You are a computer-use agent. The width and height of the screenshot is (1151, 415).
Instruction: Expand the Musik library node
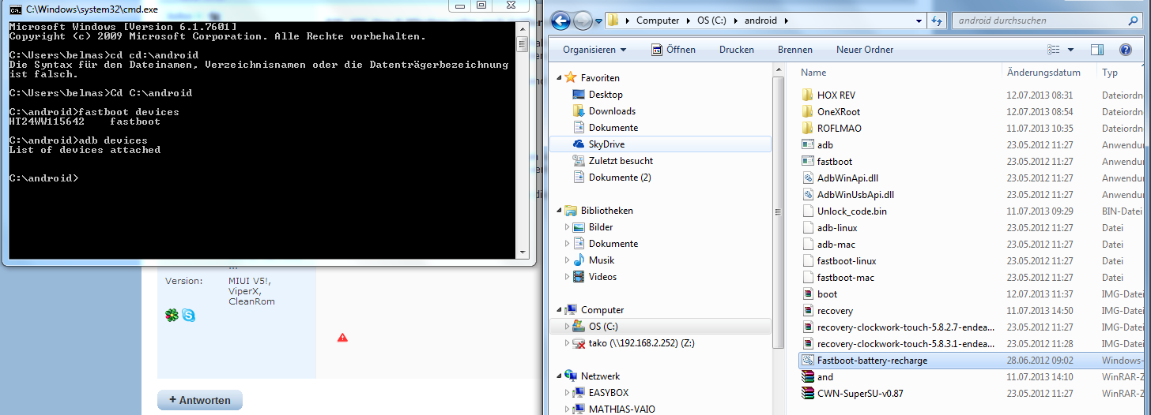(x=568, y=260)
